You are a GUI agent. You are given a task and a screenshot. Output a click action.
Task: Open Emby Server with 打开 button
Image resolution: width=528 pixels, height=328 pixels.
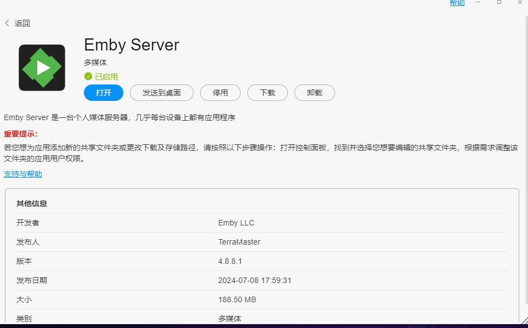pyautogui.click(x=104, y=93)
